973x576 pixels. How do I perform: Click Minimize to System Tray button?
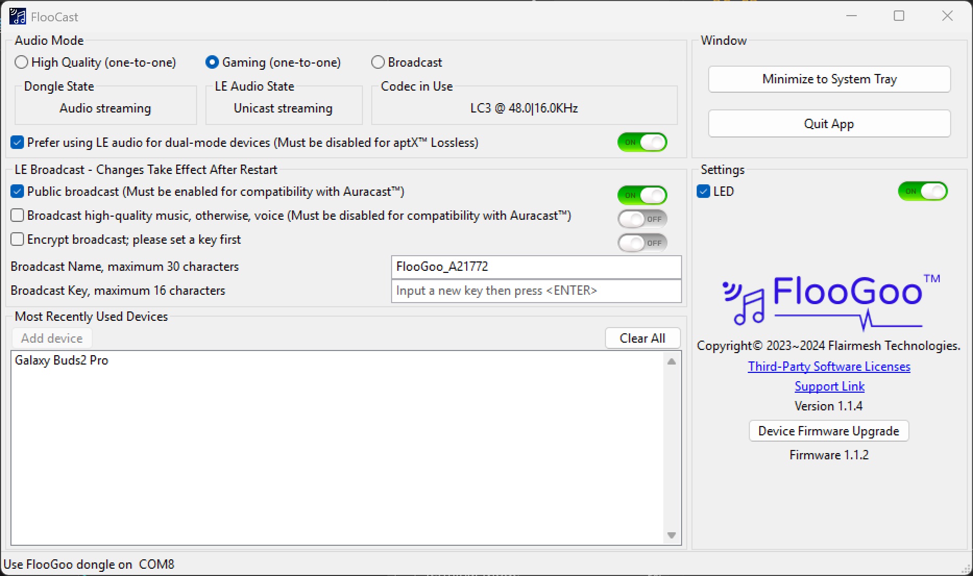pos(829,79)
